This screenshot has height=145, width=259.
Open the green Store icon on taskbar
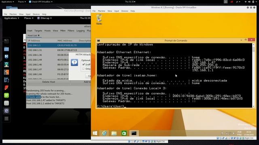pos(124,133)
